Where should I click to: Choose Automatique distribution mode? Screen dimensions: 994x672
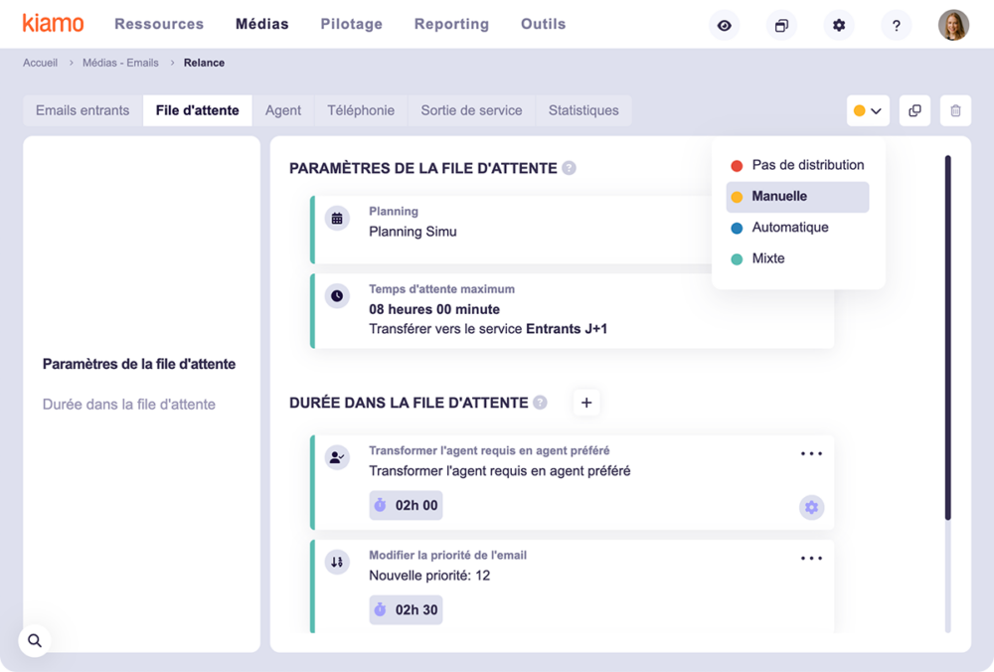797,228
